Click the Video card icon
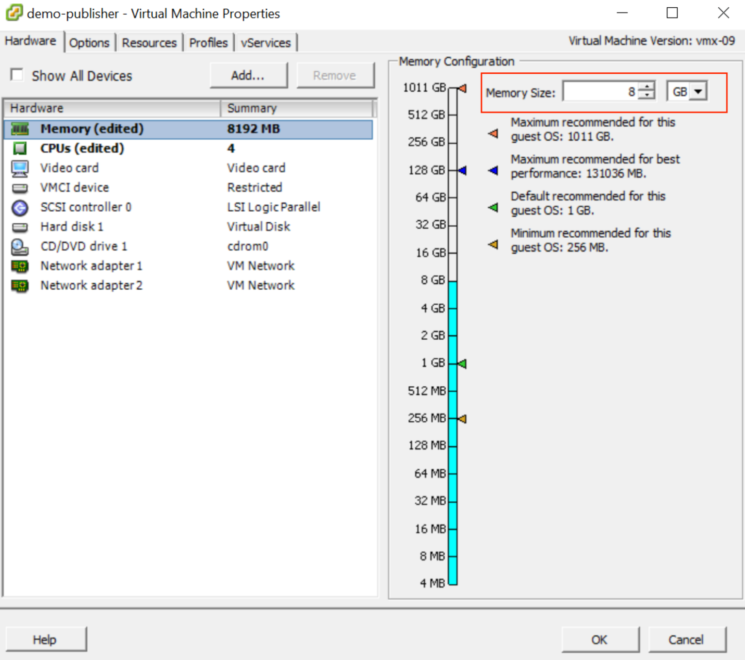The height and width of the screenshot is (660, 745). (20, 168)
